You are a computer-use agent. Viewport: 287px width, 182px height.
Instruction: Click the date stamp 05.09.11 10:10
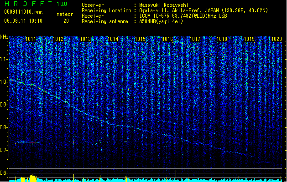[23, 21]
